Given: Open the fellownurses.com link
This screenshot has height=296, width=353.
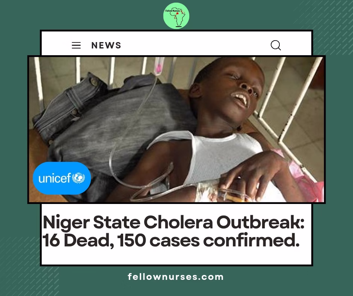Looking at the screenshot, I should tap(176, 277).
